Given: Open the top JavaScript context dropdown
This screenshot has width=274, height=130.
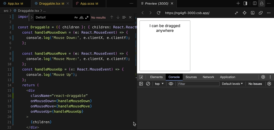Looking at the screenshot, I should pyautogui.click(x=159, y=84).
